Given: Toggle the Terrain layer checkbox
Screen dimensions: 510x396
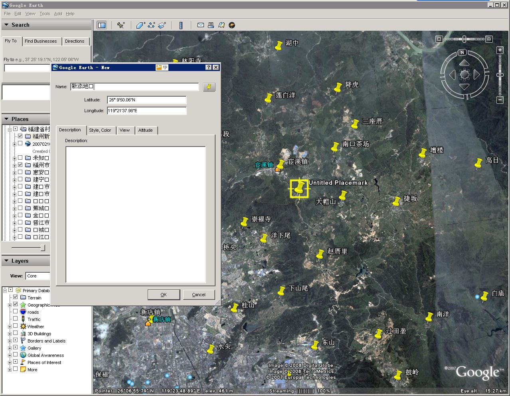Looking at the screenshot, I should tap(16, 297).
